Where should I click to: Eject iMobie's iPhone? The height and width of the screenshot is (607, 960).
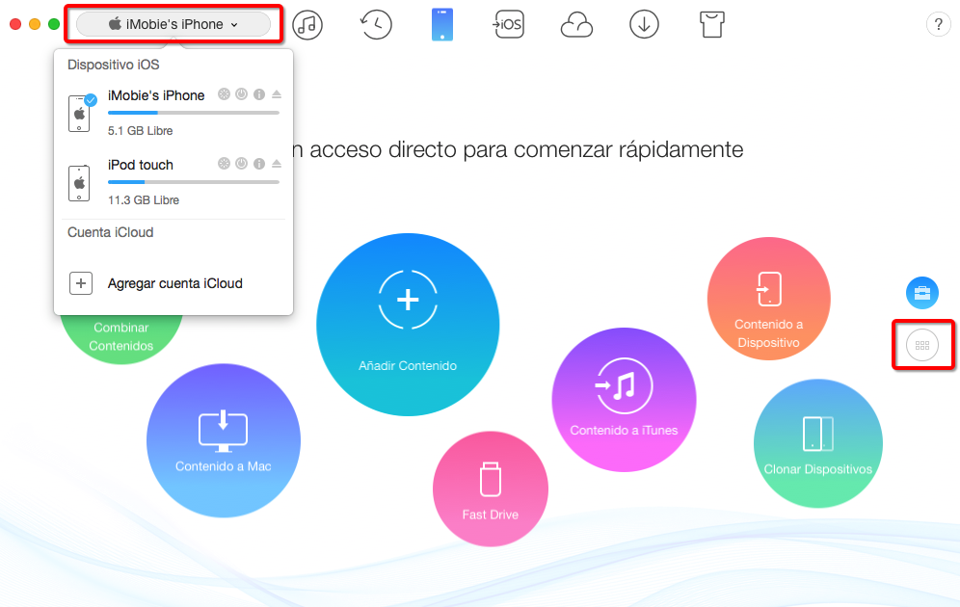(x=277, y=94)
